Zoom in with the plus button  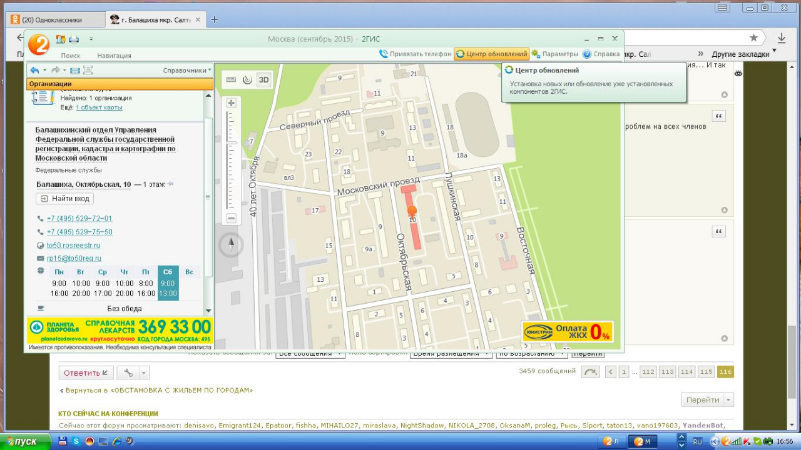point(231,103)
